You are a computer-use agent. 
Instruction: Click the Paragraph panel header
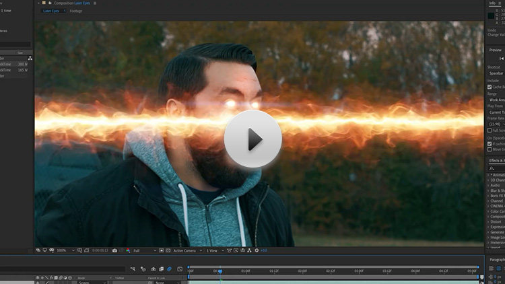tap(497, 259)
